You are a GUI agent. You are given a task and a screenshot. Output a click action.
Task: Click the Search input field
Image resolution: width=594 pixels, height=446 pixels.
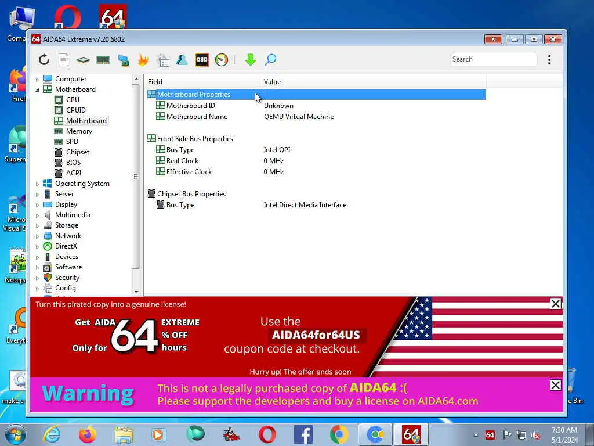point(494,59)
